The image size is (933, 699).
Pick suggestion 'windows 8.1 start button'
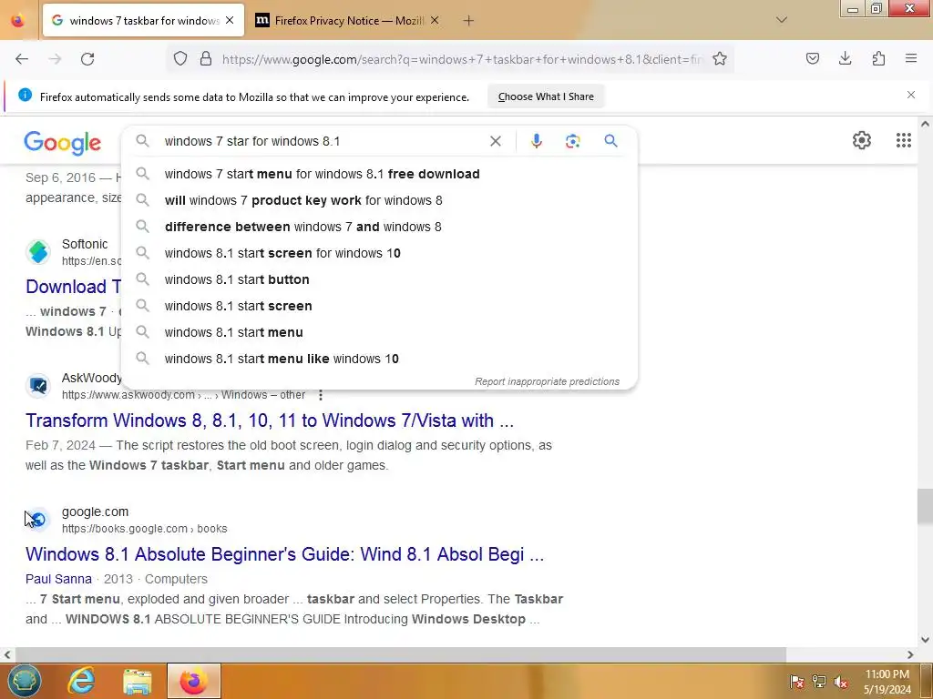(379, 279)
